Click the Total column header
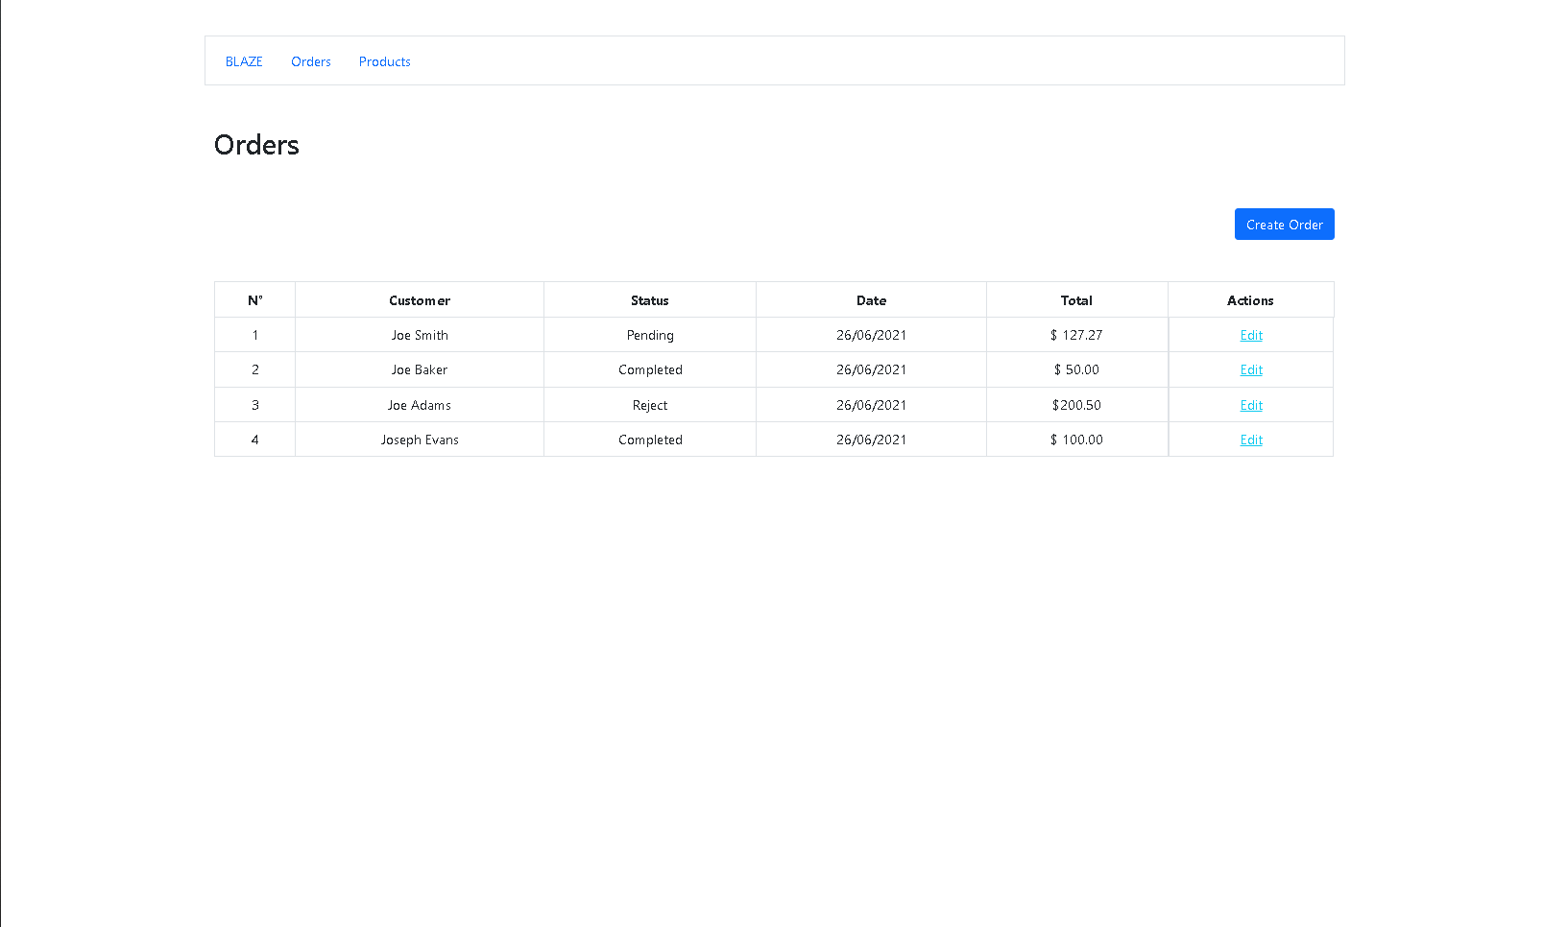This screenshot has height=927, width=1544. [x=1076, y=299]
